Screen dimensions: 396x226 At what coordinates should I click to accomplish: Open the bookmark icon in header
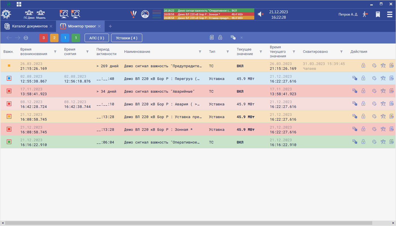coord(378,14)
